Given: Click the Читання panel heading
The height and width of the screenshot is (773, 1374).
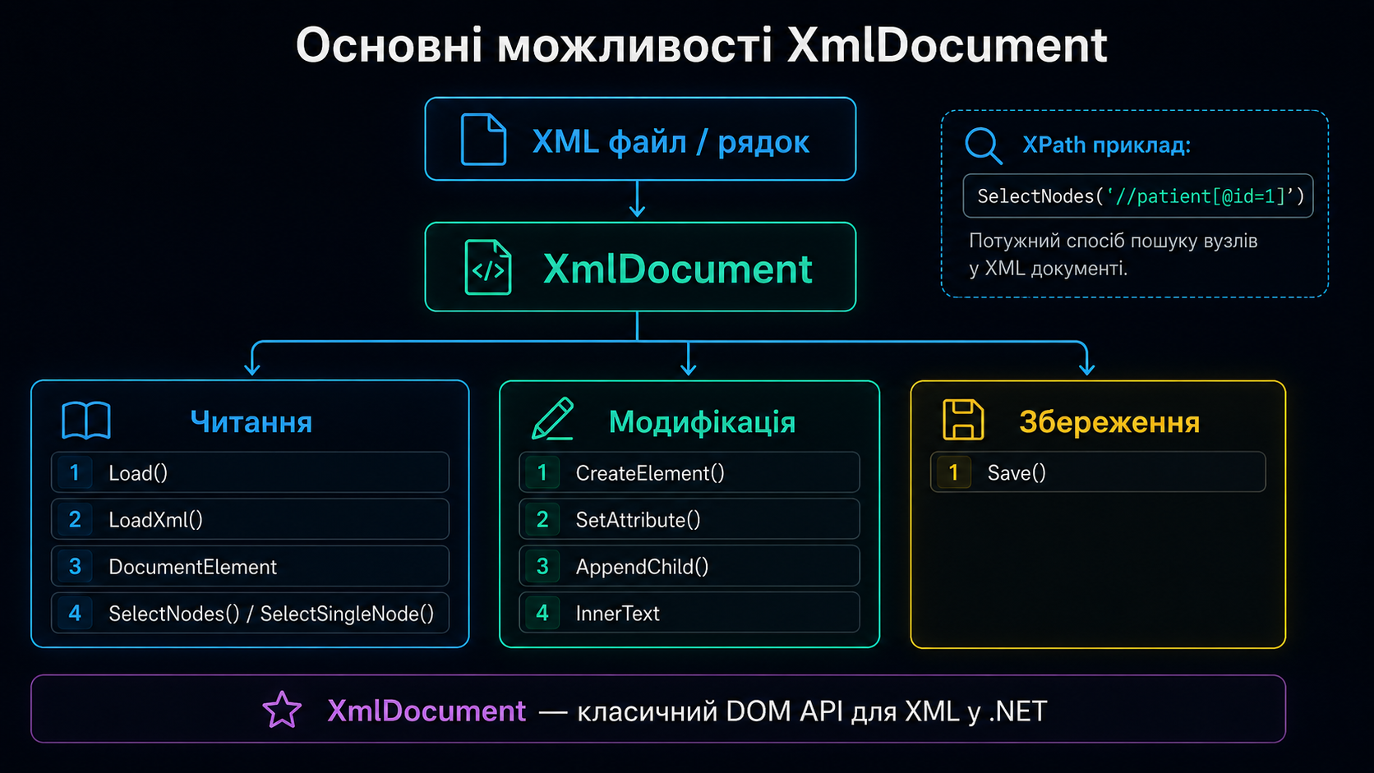Looking at the screenshot, I should coord(251,421).
